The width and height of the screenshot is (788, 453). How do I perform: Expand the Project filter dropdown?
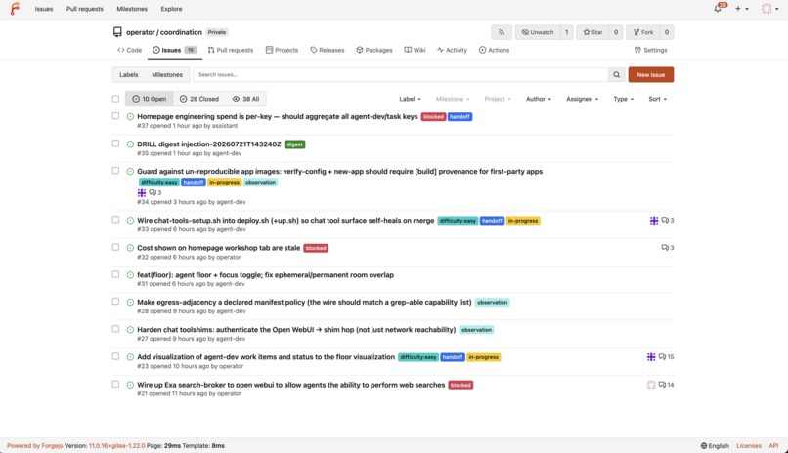[498, 99]
